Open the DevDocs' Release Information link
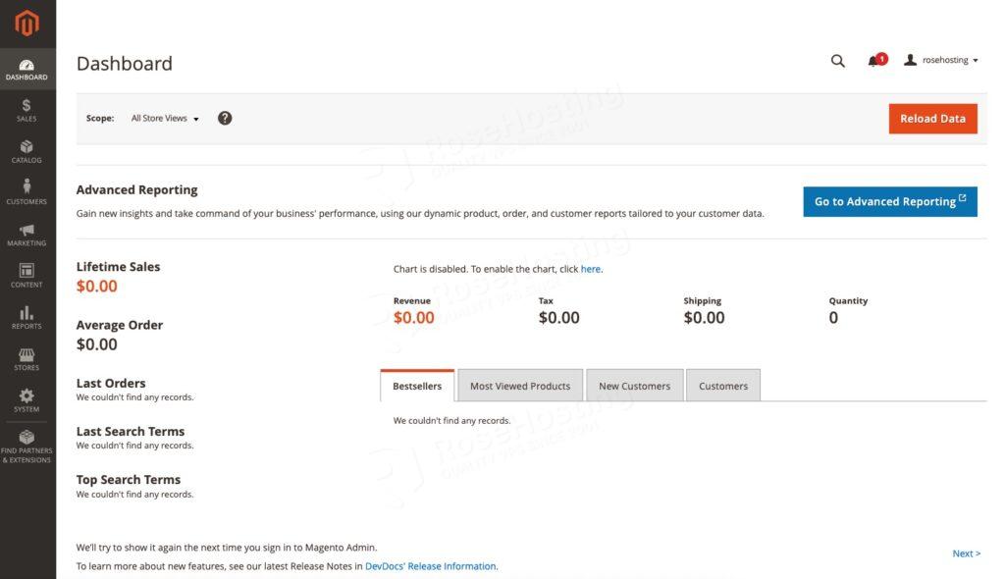Viewport: 1005px width, 579px height. point(430,565)
